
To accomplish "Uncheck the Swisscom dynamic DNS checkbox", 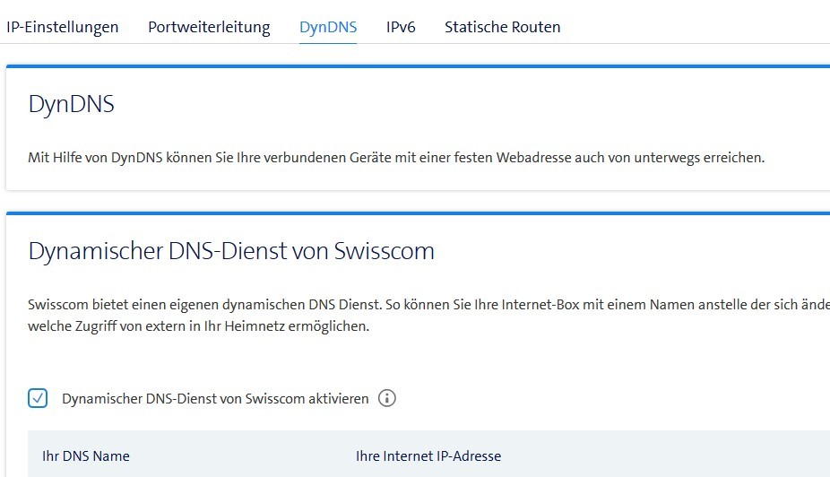I will point(38,398).
